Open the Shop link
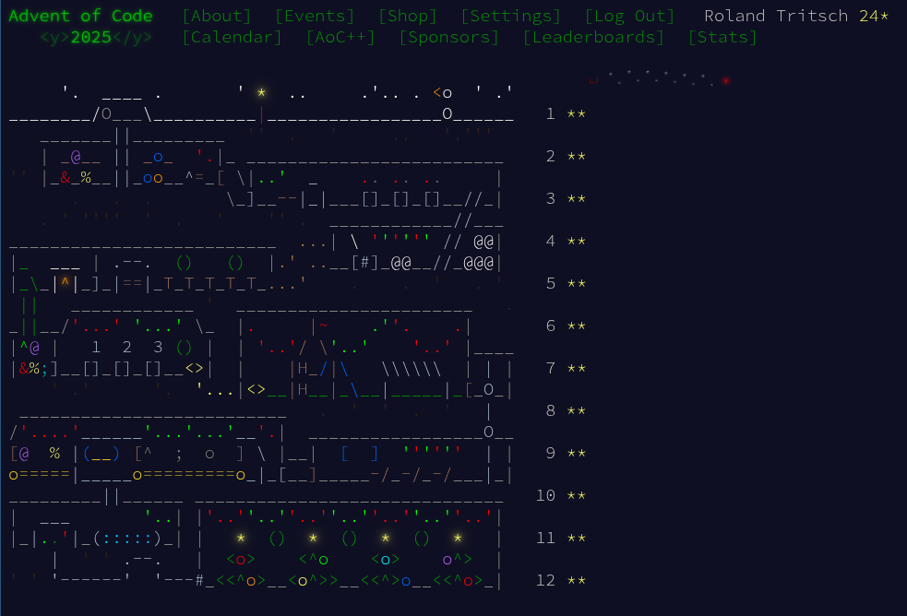Viewport: 907px width, 616px height. pos(407,16)
